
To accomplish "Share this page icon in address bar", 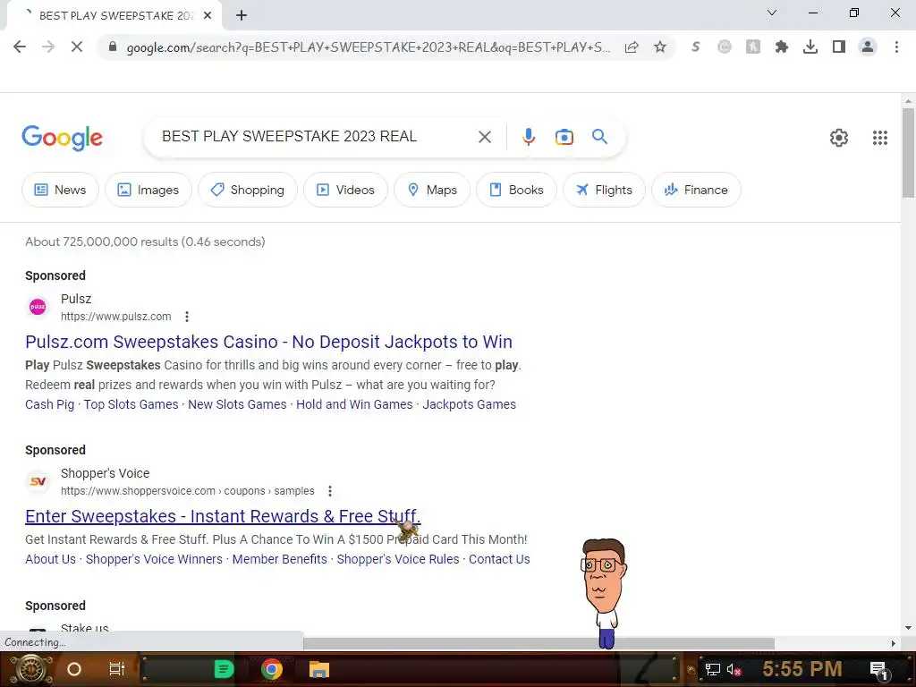I will [x=632, y=47].
